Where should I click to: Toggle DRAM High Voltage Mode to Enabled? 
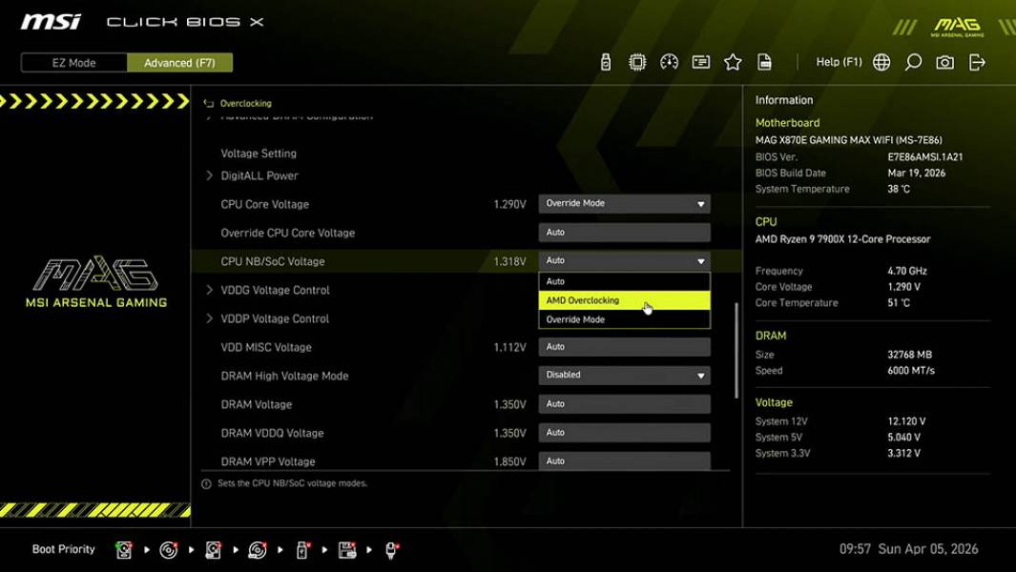[623, 375]
